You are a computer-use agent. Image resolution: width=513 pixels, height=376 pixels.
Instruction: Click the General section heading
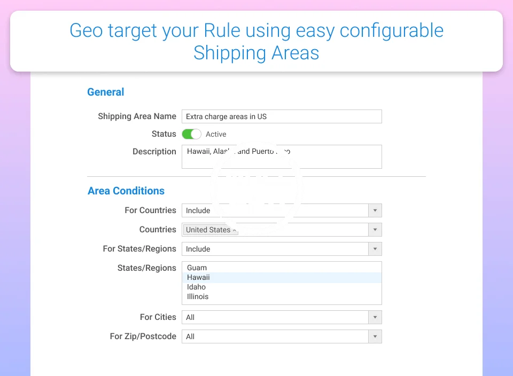[106, 92]
